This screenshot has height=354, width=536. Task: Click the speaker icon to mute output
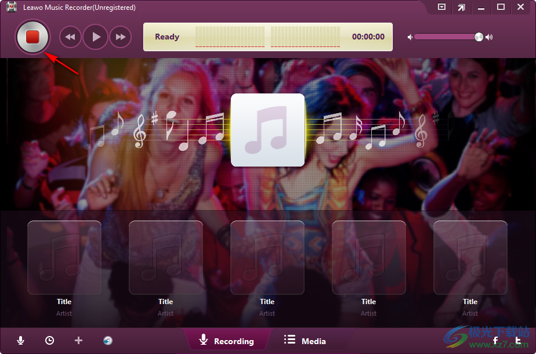click(410, 37)
